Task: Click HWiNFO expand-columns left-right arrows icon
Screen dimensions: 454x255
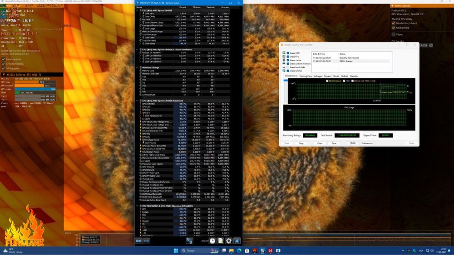Action: 138,241
